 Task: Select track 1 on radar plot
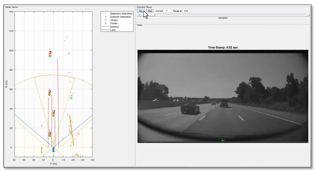pos(50,135)
